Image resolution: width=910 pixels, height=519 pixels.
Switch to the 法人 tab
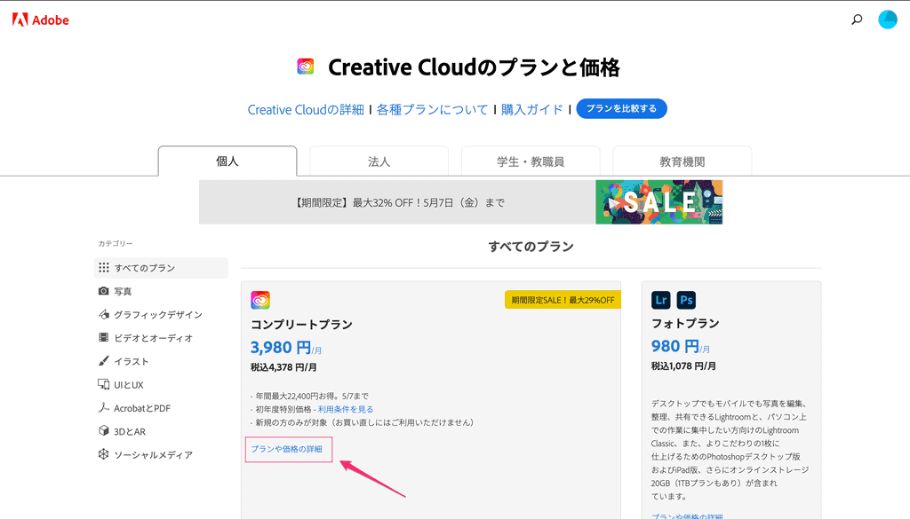pyautogui.click(x=379, y=161)
